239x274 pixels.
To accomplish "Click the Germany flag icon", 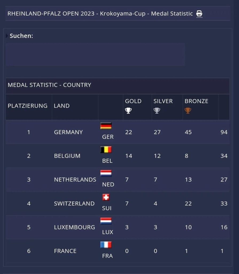I will click(x=106, y=126).
